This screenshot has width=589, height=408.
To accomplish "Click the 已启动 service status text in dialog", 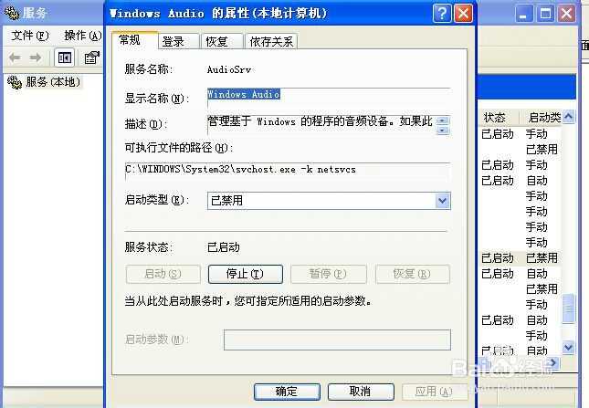I will tap(224, 247).
